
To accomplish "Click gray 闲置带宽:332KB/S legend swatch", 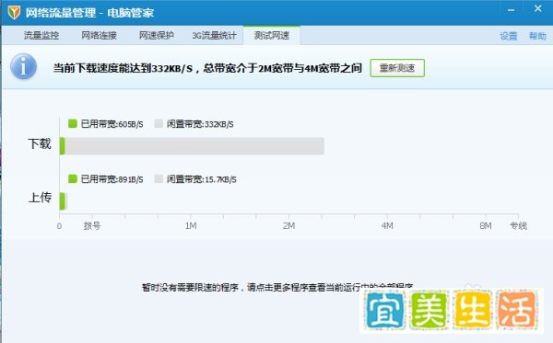I will click(159, 123).
